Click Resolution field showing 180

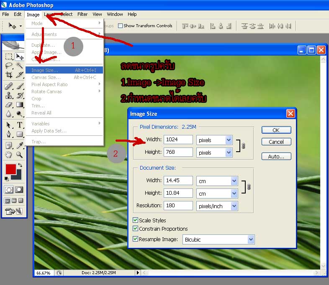(178, 206)
